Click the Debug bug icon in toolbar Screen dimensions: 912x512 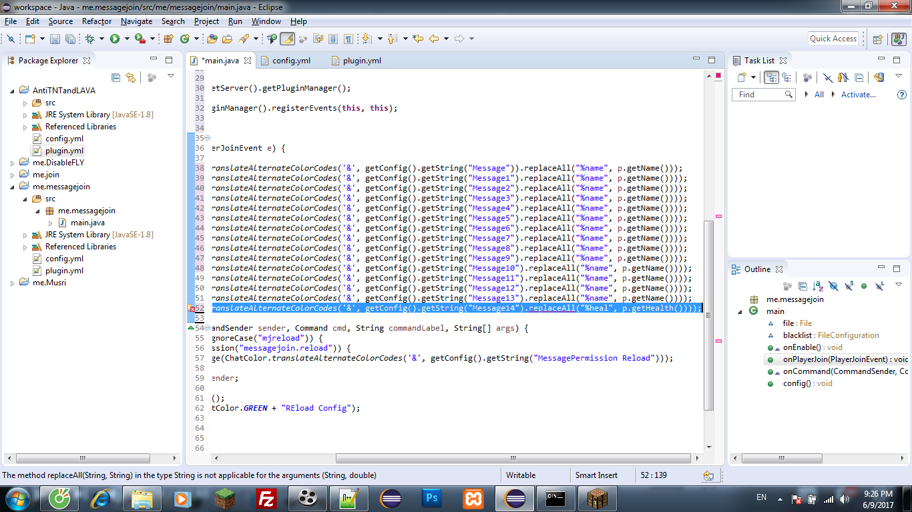click(89, 39)
